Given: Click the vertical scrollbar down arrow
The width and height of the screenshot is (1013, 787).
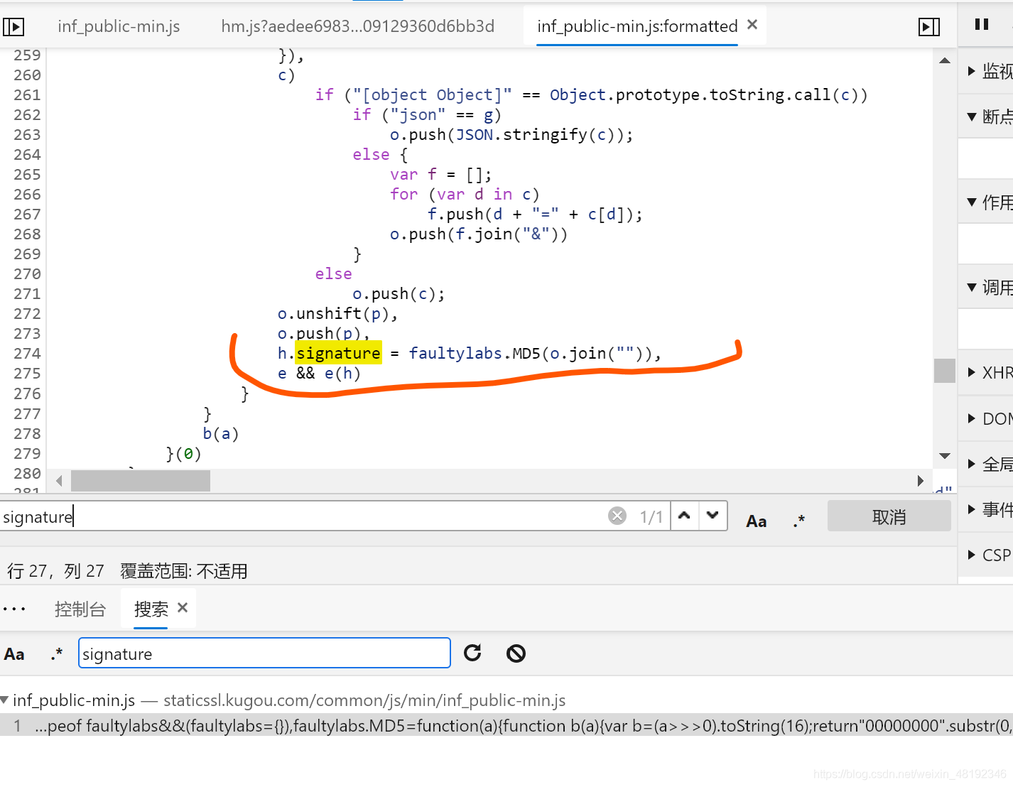Looking at the screenshot, I should pos(945,455).
